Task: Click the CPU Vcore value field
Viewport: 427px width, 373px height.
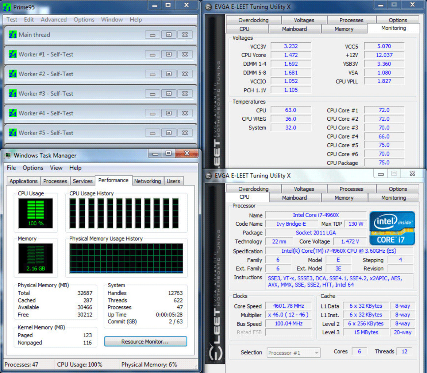Action: (x=291, y=55)
